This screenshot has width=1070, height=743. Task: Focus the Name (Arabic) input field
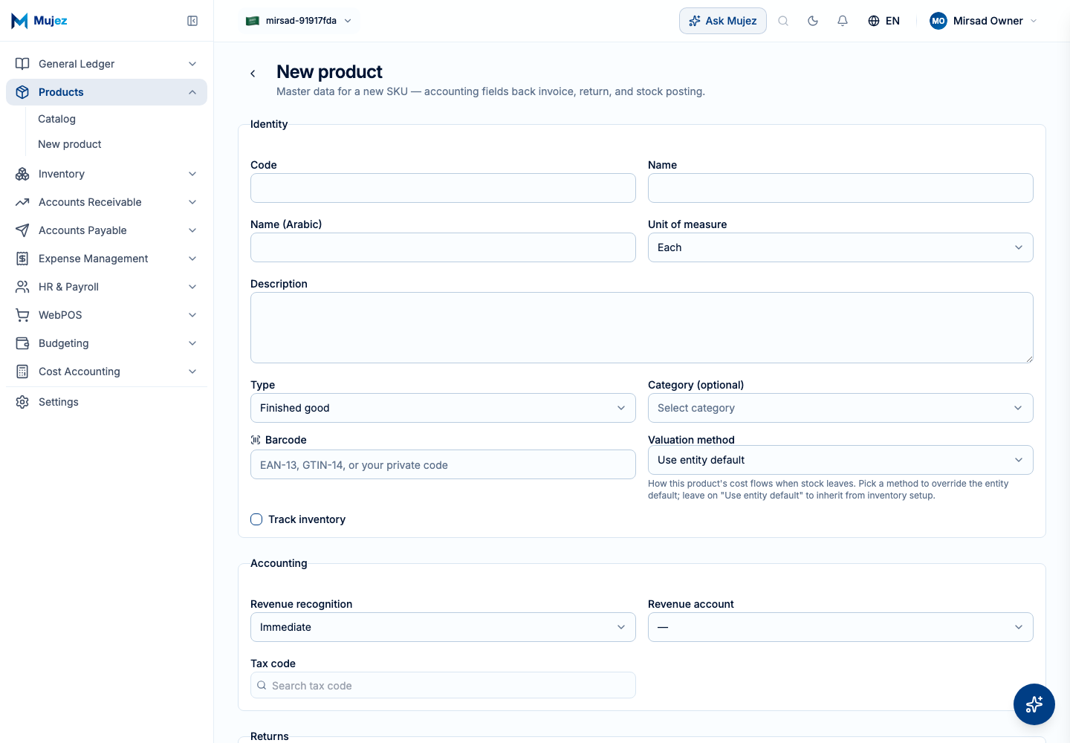(x=443, y=247)
